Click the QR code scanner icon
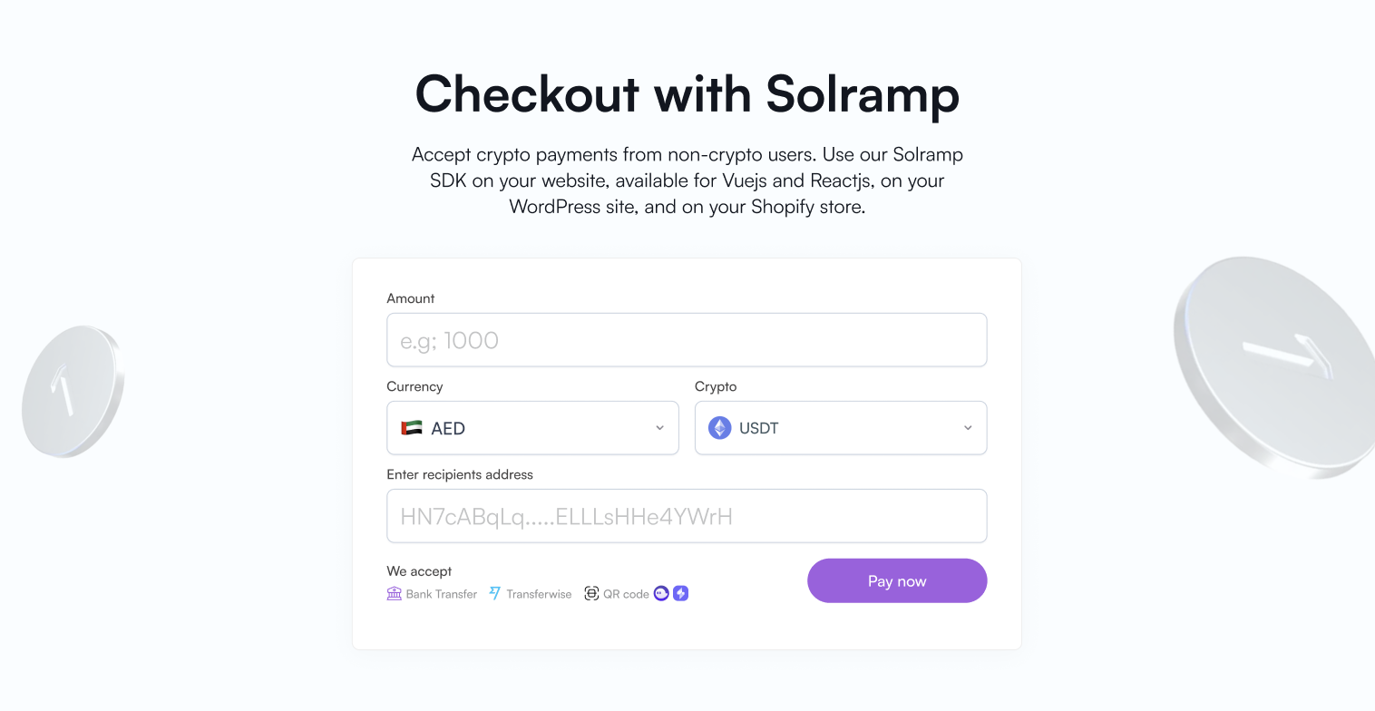 591,593
